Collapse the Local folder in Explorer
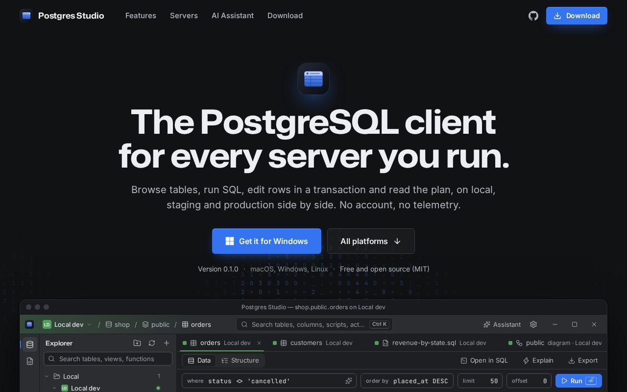Image resolution: width=627 pixels, height=392 pixels. coord(47,376)
